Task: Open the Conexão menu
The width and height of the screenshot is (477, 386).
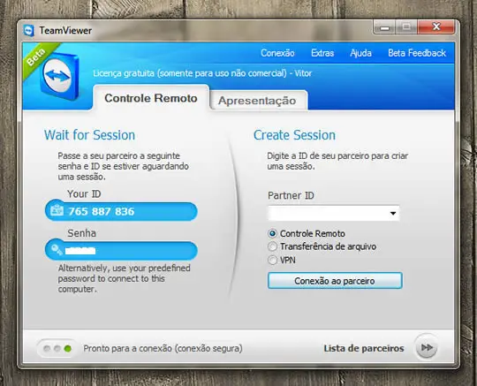Action: 277,53
